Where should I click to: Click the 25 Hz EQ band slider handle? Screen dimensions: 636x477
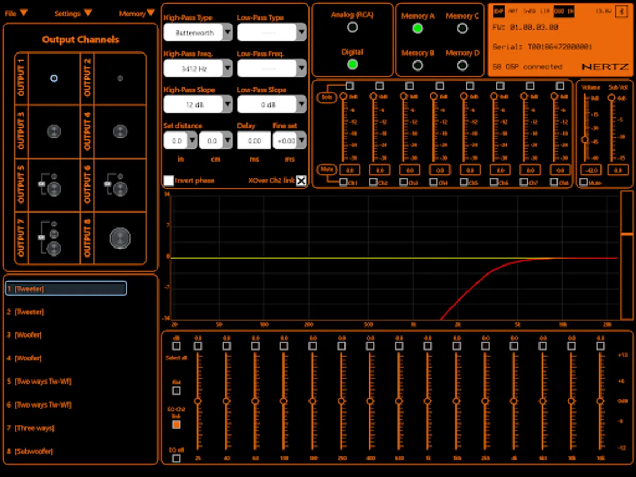coord(198,401)
